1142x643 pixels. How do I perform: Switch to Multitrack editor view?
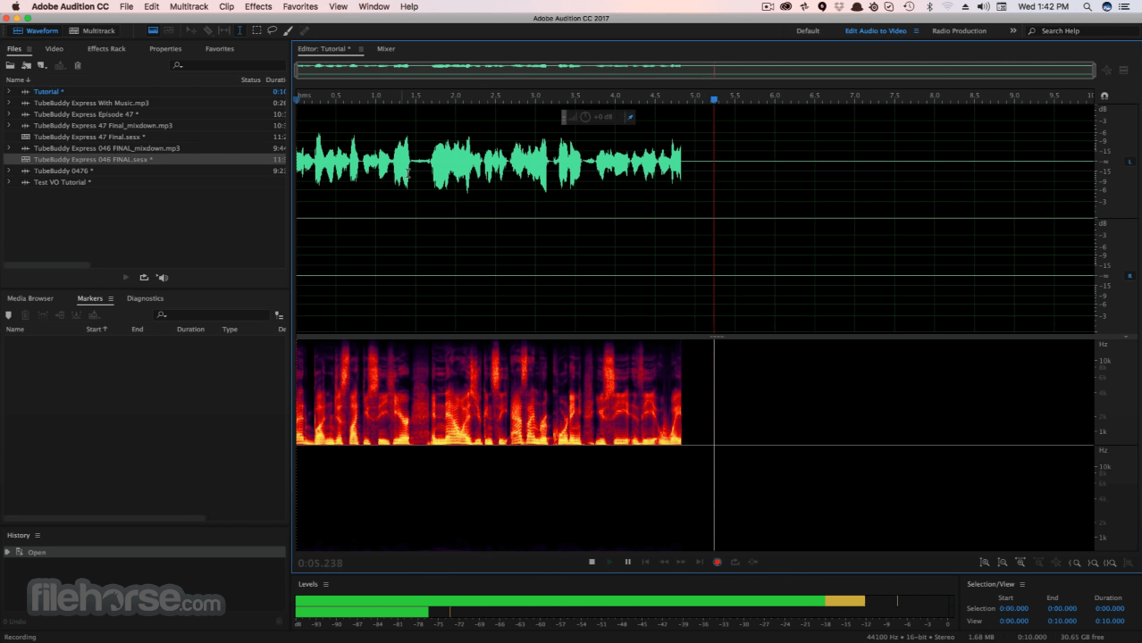tap(91, 30)
